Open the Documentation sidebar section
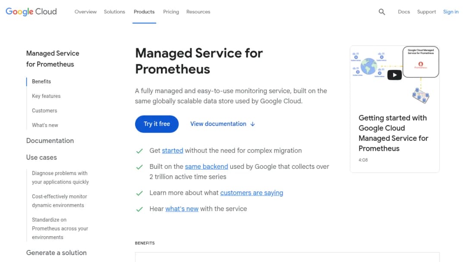 (50, 140)
